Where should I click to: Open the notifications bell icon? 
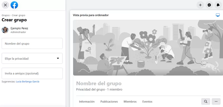click(218, 5)
